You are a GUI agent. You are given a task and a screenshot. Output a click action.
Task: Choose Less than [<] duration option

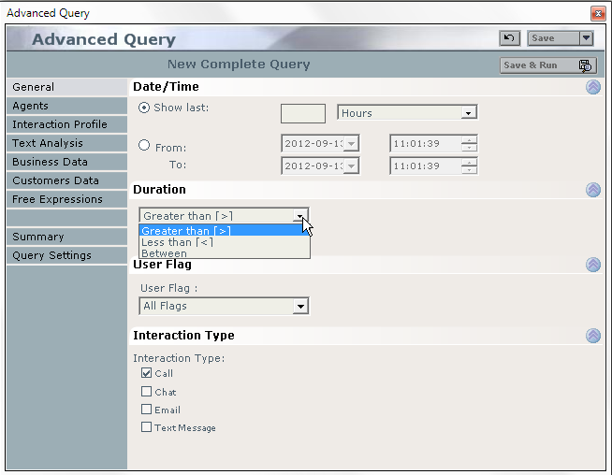click(x=178, y=242)
